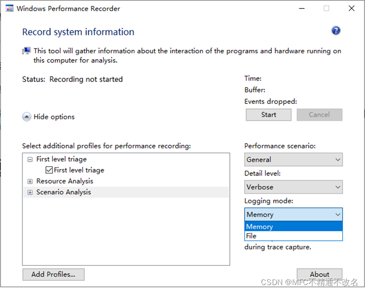The image size is (365, 291).
Task: Click the Windows Performance Recorder title bar icon
Action: (9, 8)
